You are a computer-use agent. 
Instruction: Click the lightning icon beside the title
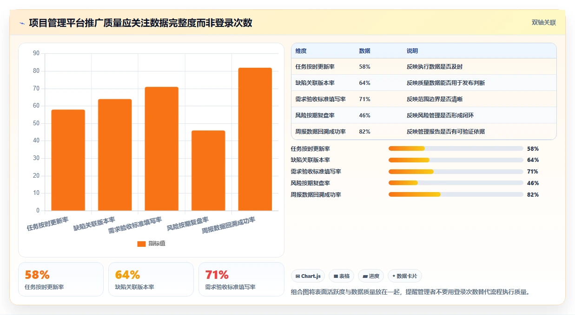[22, 23]
